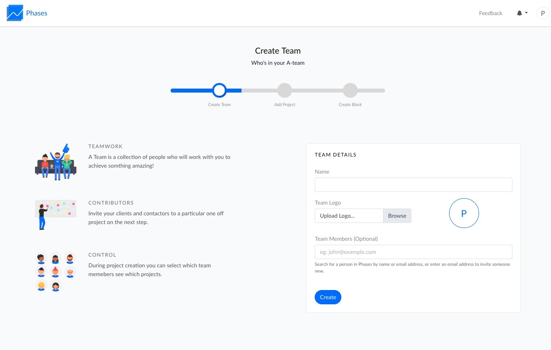Focus the team Name input field
This screenshot has width=551, height=350.
point(413,185)
